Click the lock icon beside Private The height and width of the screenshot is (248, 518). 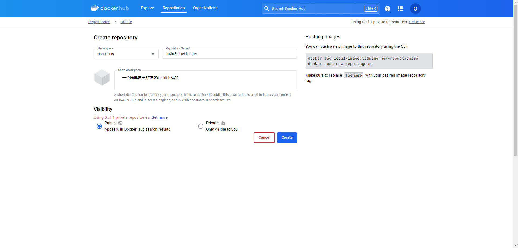(x=223, y=123)
